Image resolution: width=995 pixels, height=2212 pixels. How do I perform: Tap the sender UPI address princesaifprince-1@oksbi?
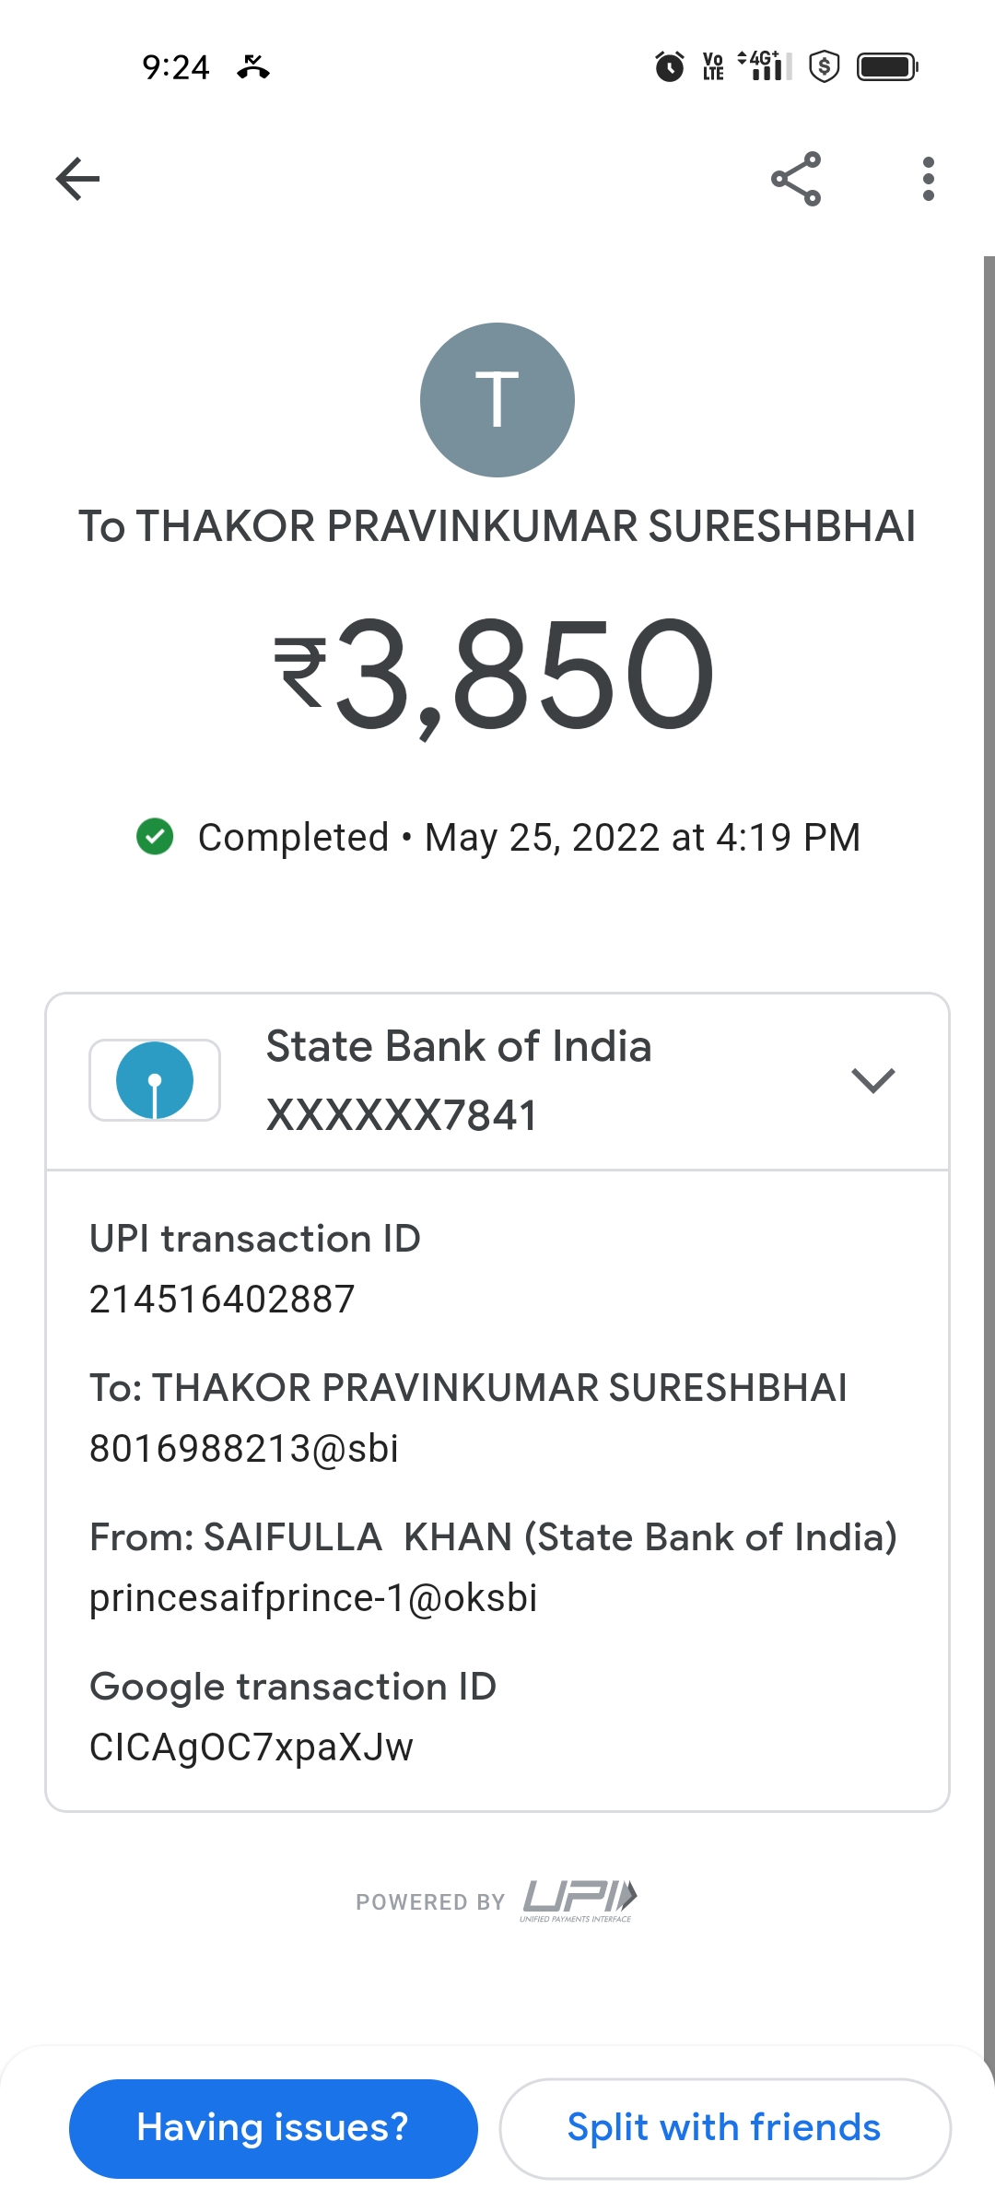[x=313, y=1598]
